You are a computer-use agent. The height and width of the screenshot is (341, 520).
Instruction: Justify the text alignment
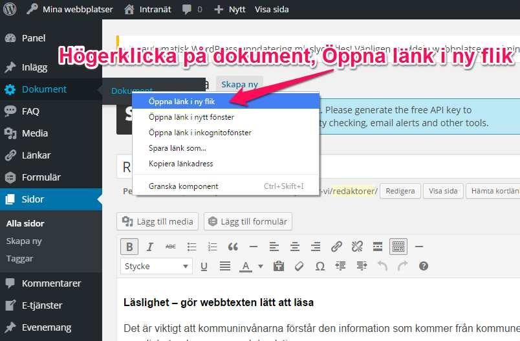[225, 266]
